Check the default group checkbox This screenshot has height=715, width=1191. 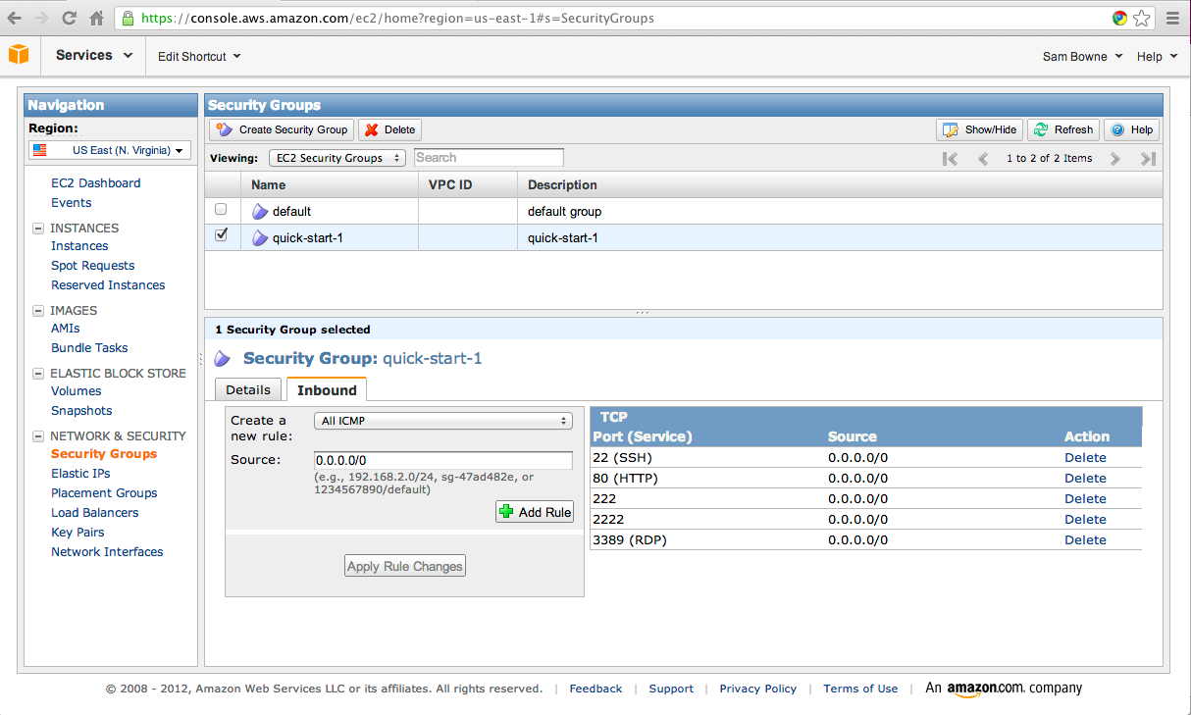221,209
